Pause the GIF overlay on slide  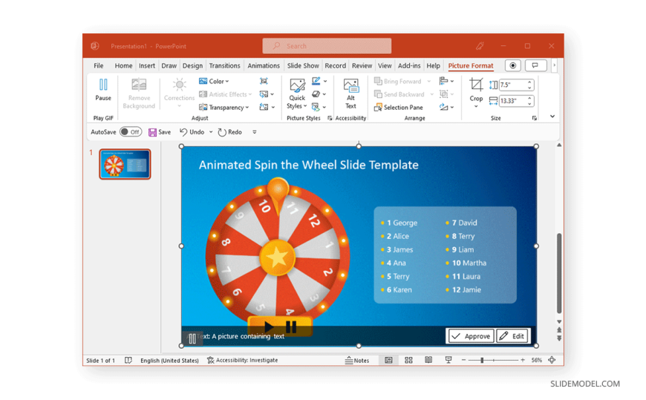point(192,338)
